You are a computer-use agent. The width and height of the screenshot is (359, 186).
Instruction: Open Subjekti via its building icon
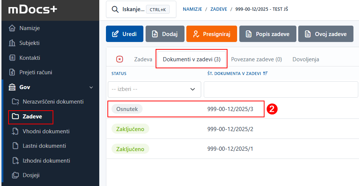[x=12, y=43]
